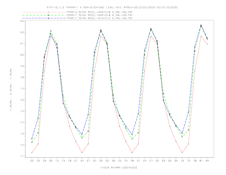Click x-axis hour label 60
226x175 pixels.
[x=157, y=161]
